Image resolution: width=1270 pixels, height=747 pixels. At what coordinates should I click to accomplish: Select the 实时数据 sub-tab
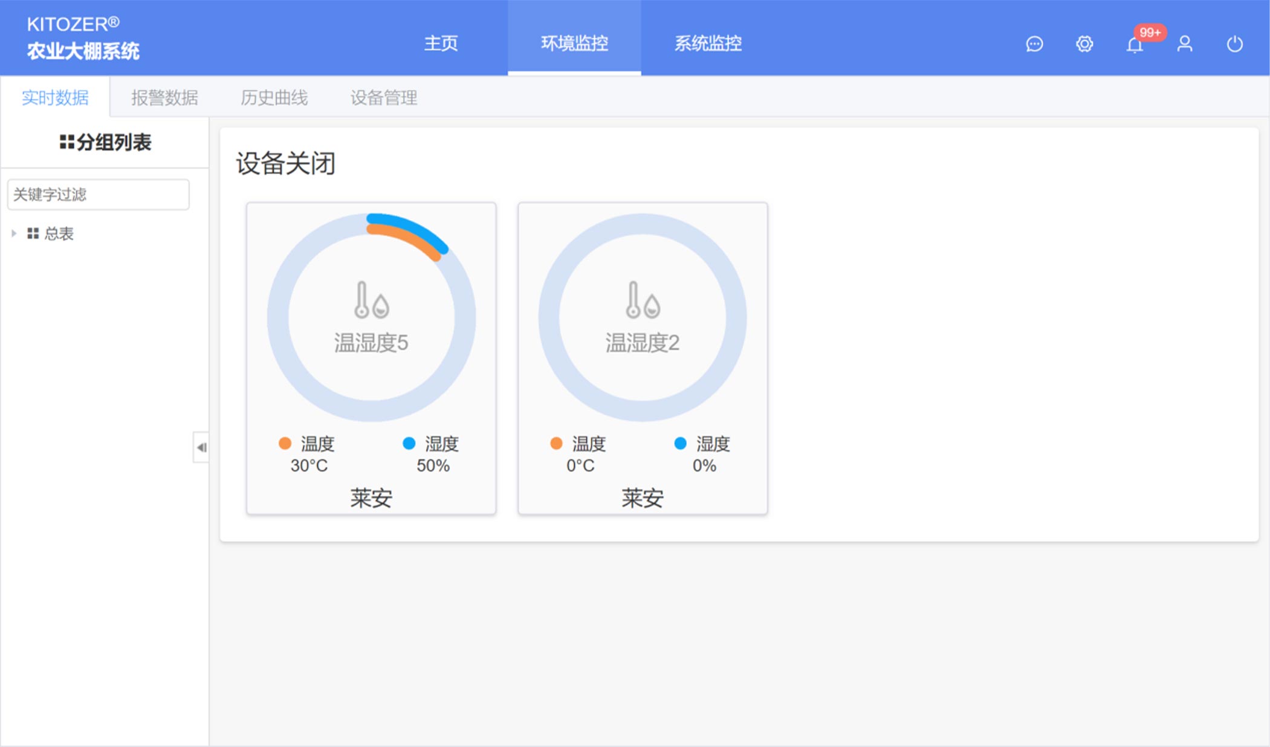(55, 97)
